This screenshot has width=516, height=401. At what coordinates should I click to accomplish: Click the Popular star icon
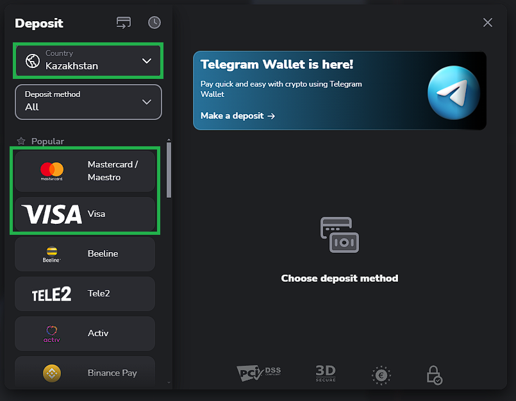click(x=21, y=141)
